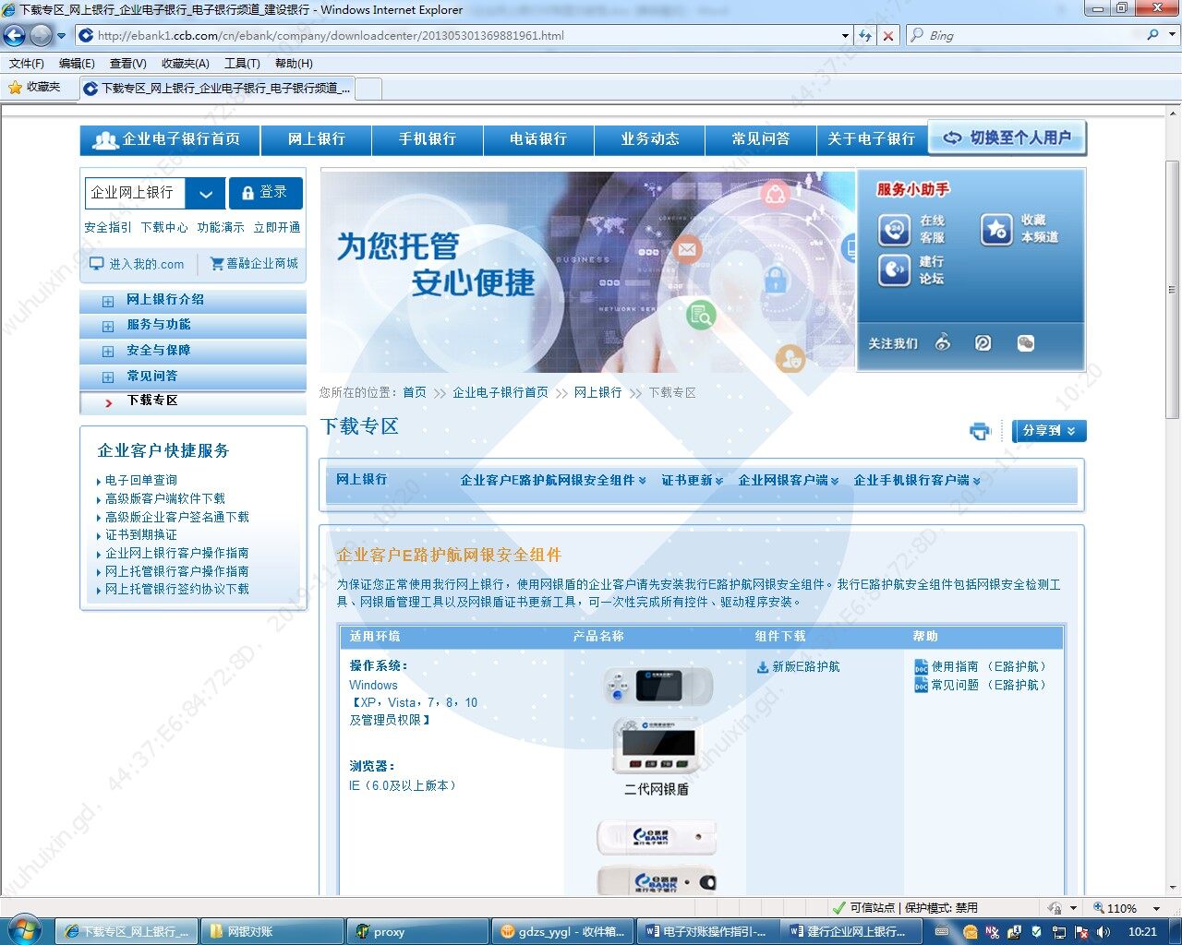1182x945 pixels.
Task: Switch to the proxy taskbar window
Action: click(419, 931)
